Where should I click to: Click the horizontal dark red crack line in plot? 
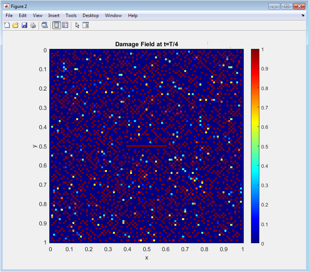146,146
